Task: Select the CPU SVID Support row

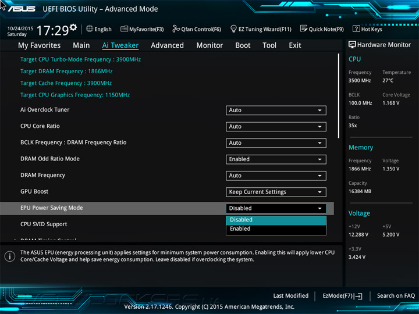Action: click(44, 224)
